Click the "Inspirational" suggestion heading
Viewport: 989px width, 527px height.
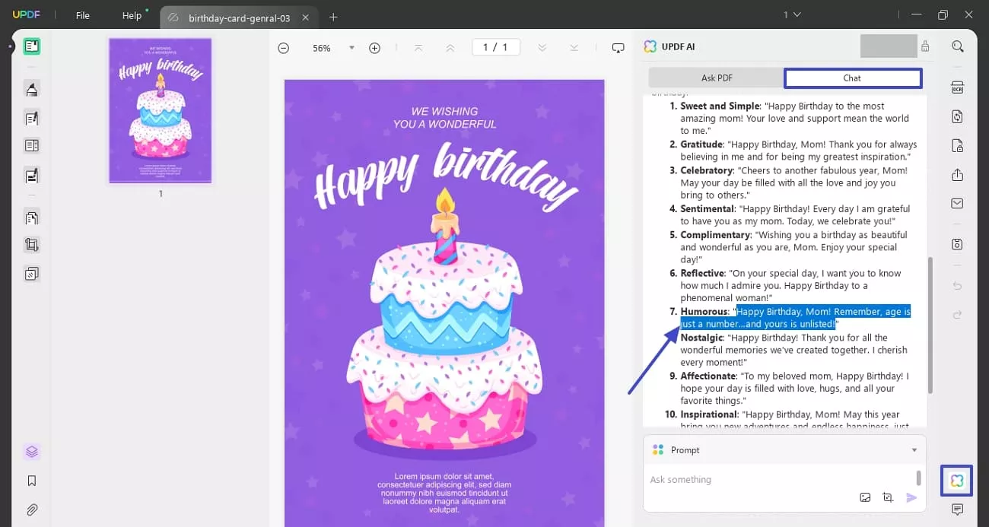pyautogui.click(x=708, y=414)
